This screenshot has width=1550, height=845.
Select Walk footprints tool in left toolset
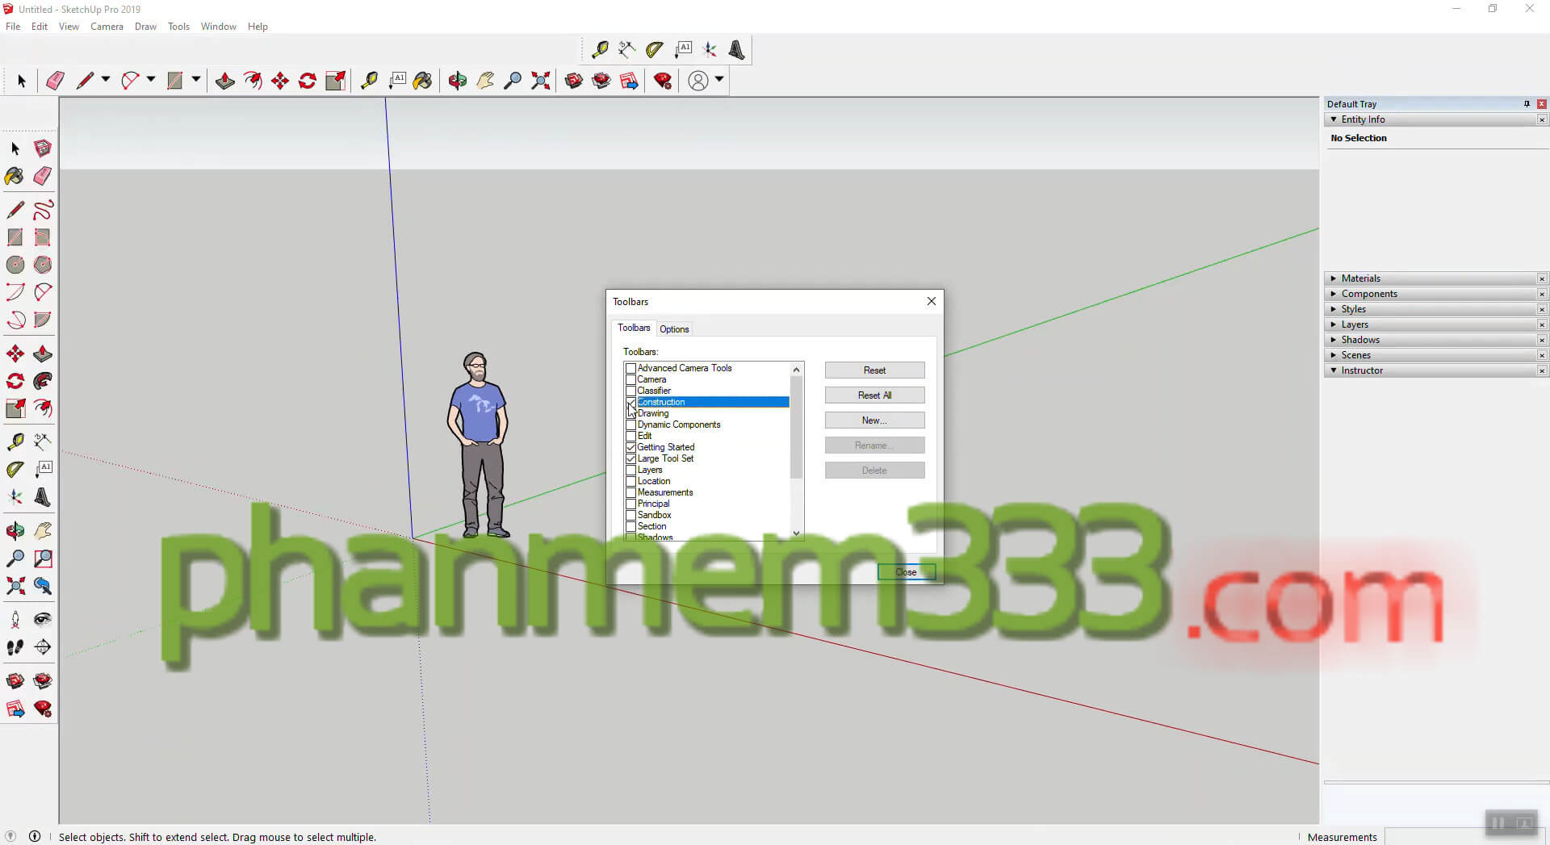coord(15,647)
